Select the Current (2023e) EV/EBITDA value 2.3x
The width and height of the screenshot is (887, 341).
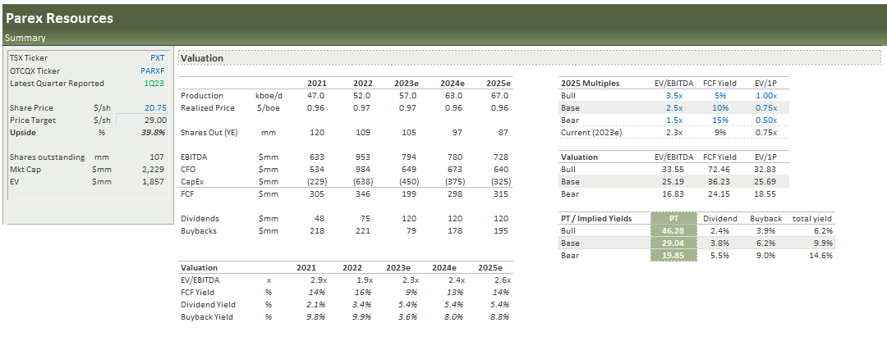pos(674,133)
